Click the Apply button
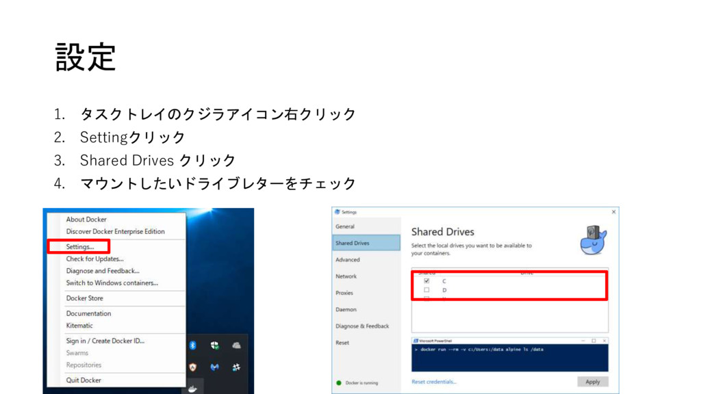The height and width of the screenshot is (394, 701). coord(593,382)
